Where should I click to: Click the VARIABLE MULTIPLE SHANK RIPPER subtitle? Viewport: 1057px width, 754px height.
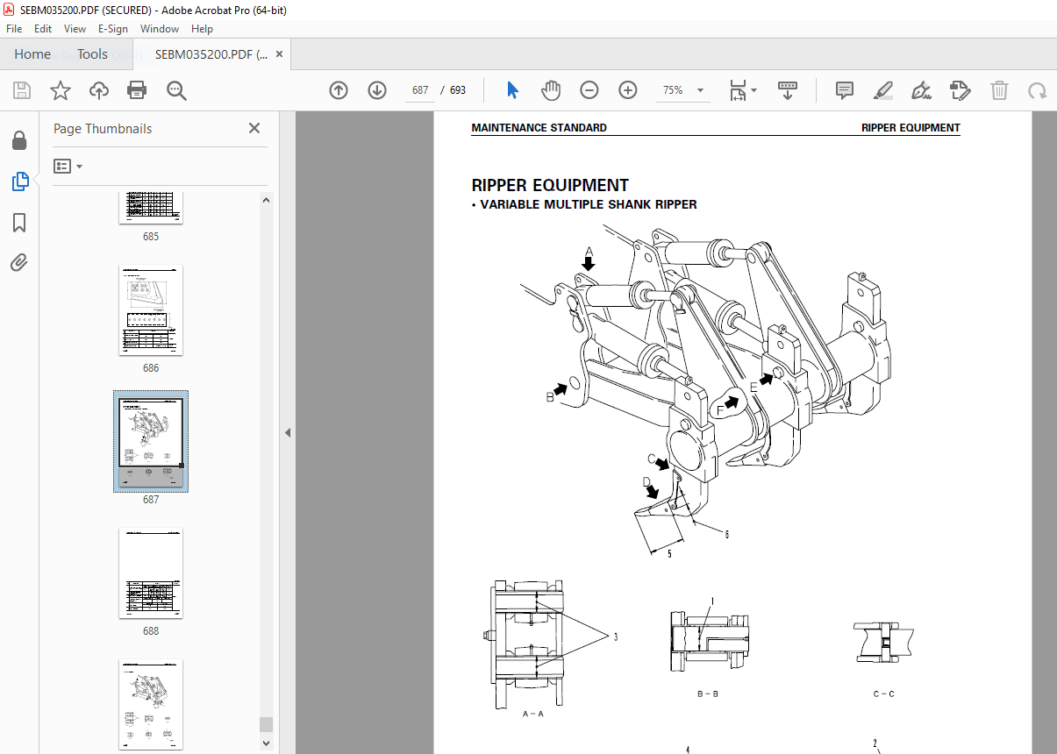pyautogui.click(x=589, y=204)
